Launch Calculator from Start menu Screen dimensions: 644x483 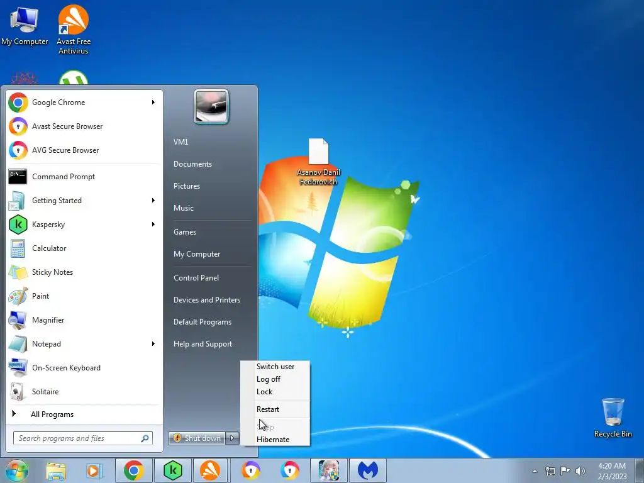point(84,248)
